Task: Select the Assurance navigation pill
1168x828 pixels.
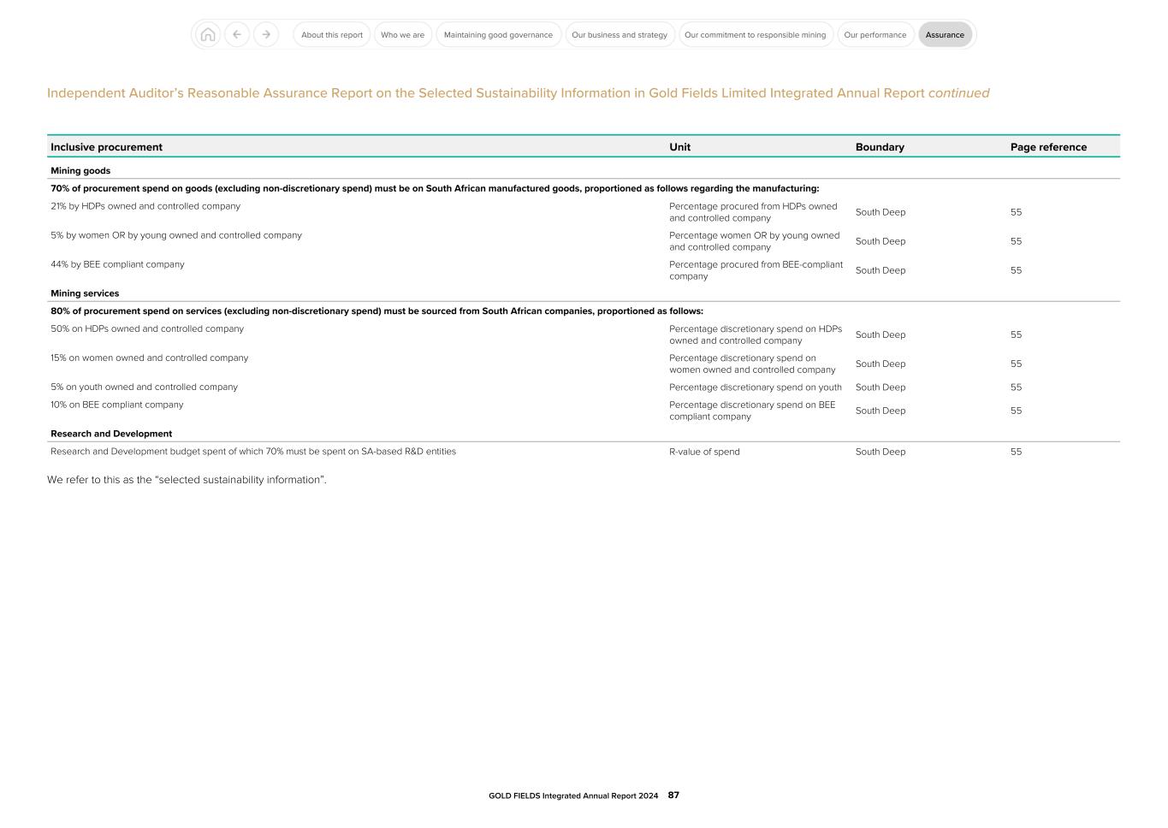Action: [x=945, y=34]
